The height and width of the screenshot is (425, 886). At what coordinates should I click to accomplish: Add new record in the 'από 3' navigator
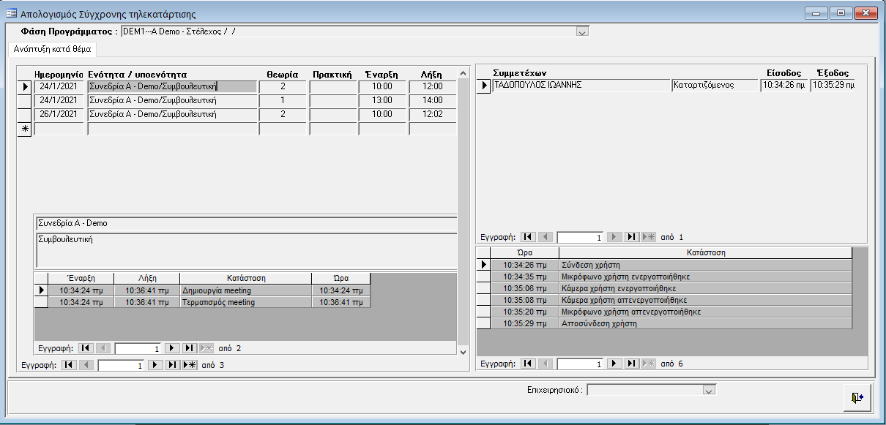coord(190,365)
